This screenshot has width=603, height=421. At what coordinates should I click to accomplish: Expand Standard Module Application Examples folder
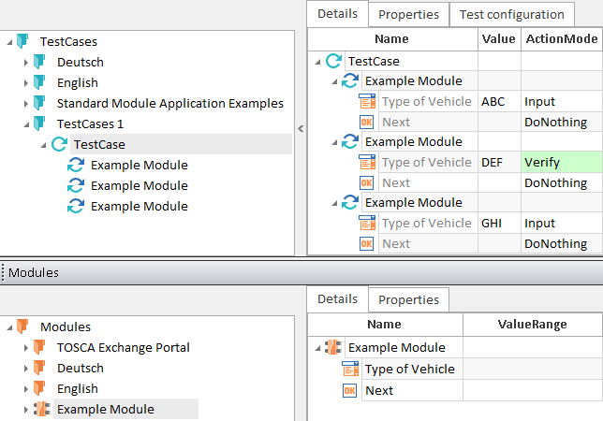(x=26, y=103)
